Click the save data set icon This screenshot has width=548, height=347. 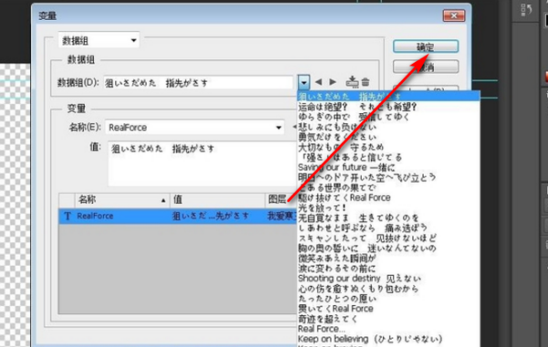tap(352, 82)
